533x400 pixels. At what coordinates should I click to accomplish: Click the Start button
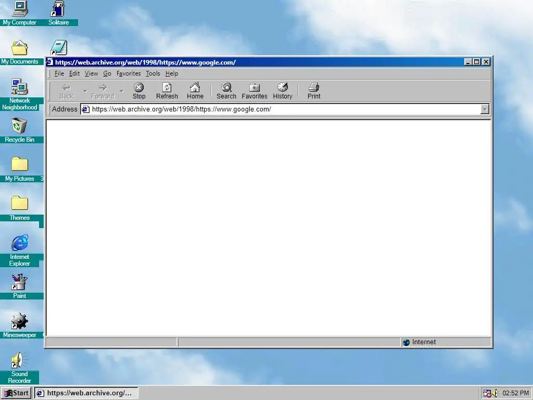click(16, 393)
